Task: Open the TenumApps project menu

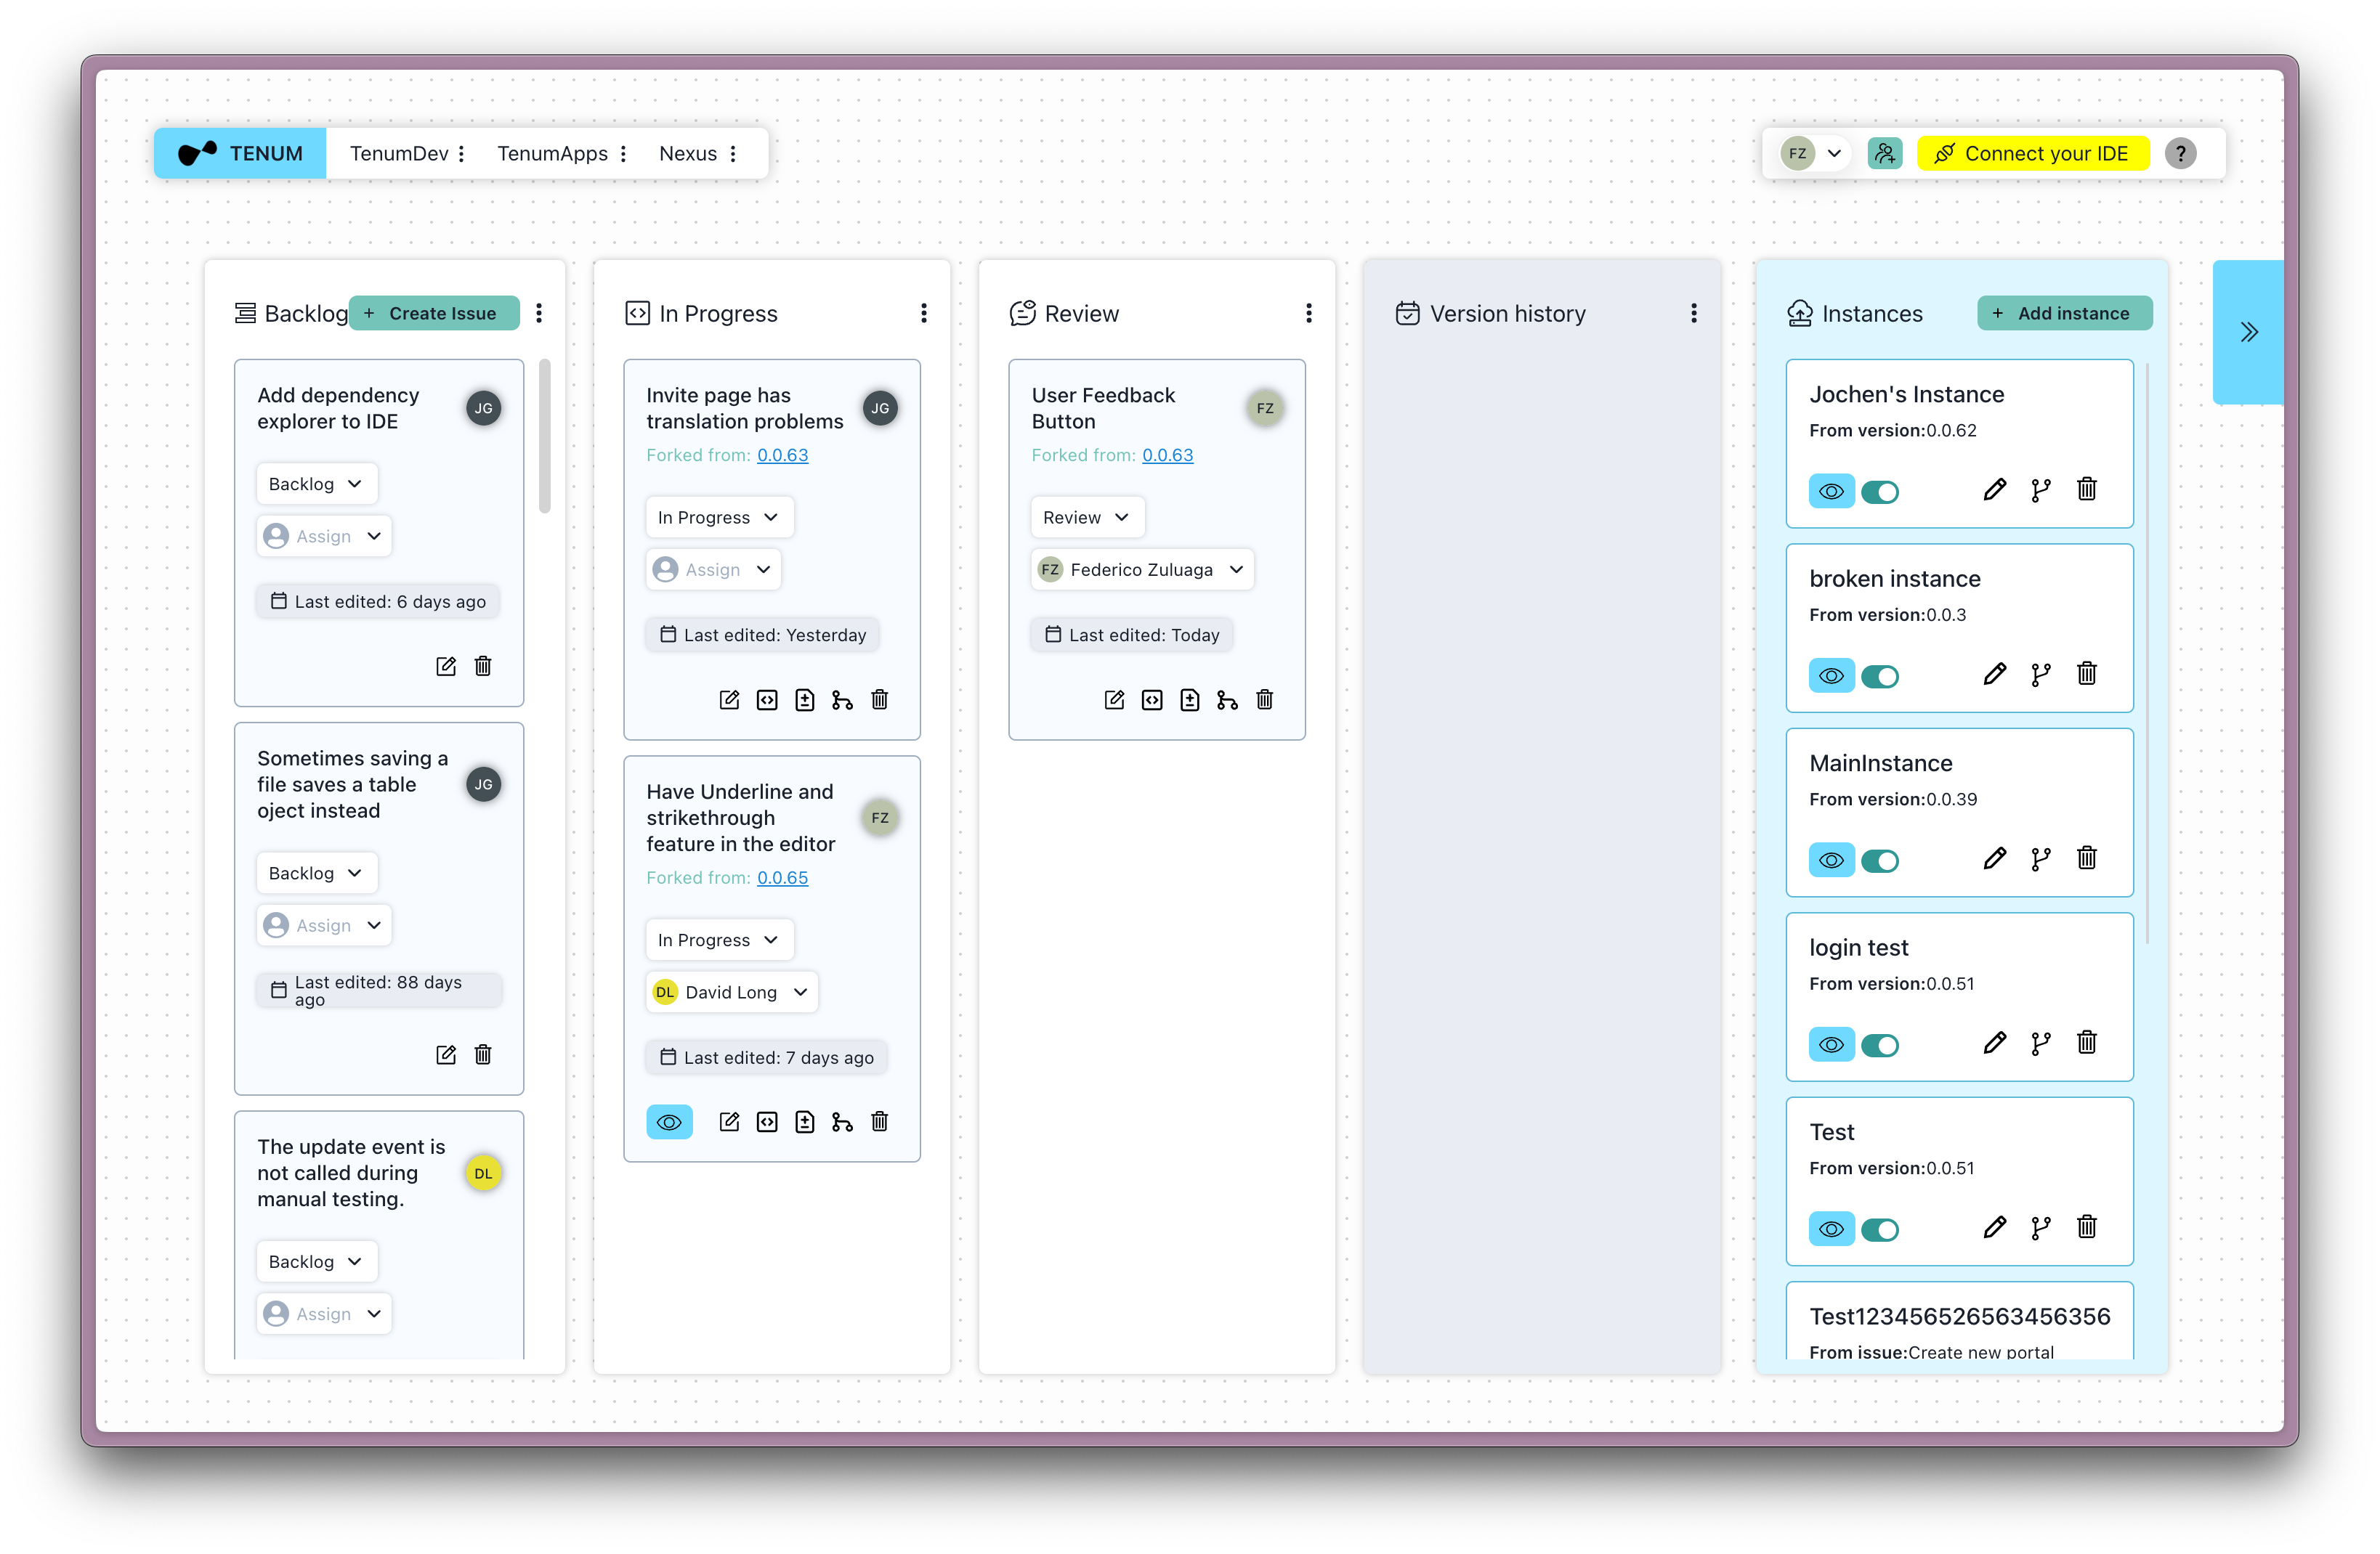Action: 623,154
